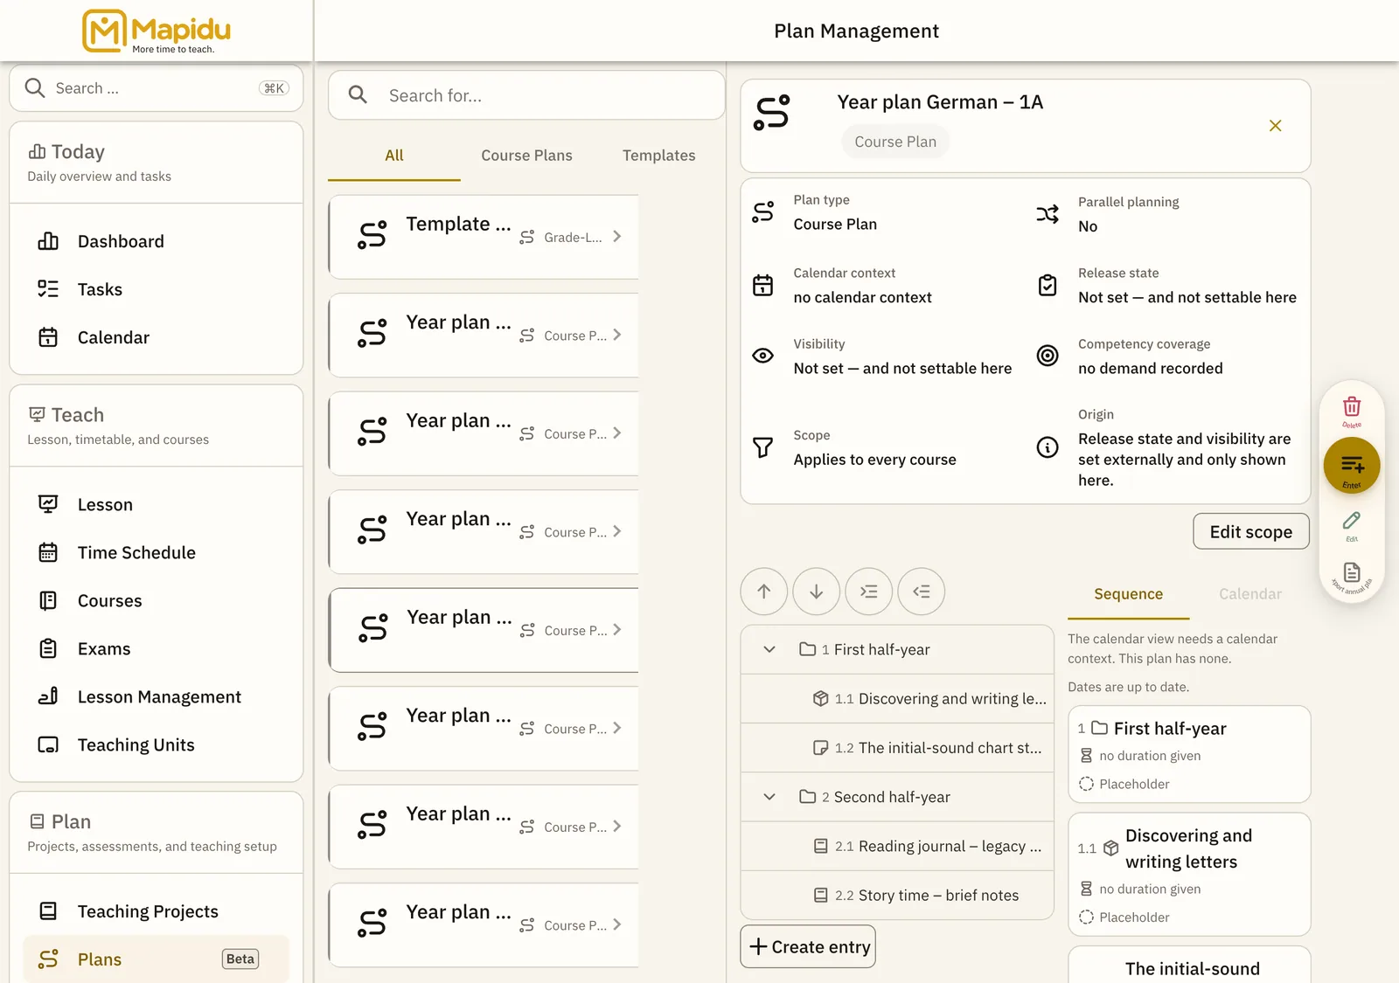
Task: Click the Course Plan tag chip
Action: 895,142
